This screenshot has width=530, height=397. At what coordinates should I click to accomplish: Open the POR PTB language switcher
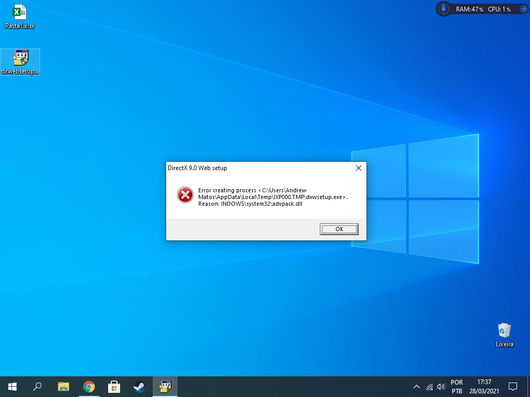click(457, 387)
